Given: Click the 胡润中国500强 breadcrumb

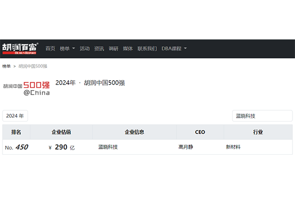Looking at the screenshot, I should point(33,66).
